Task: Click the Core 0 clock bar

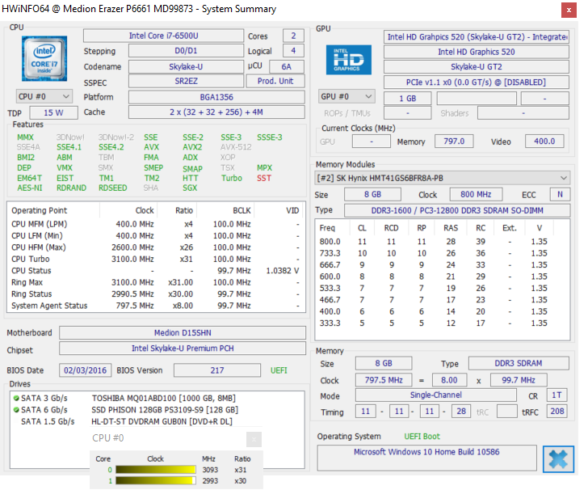Action: tap(156, 469)
